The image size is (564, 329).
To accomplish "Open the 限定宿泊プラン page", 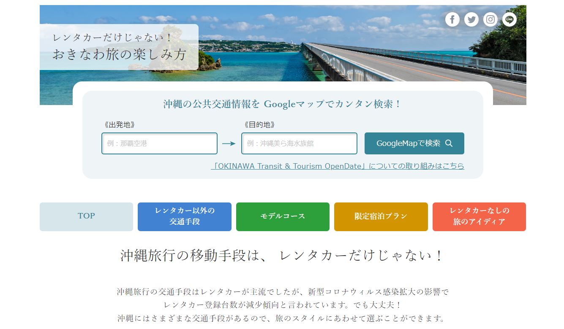I will (x=381, y=216).
